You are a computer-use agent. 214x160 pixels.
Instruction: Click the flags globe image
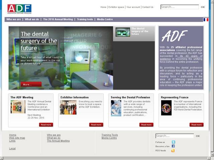[166, 108]
